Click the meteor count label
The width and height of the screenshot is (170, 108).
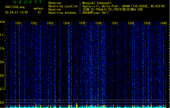(x=38, y=8)
